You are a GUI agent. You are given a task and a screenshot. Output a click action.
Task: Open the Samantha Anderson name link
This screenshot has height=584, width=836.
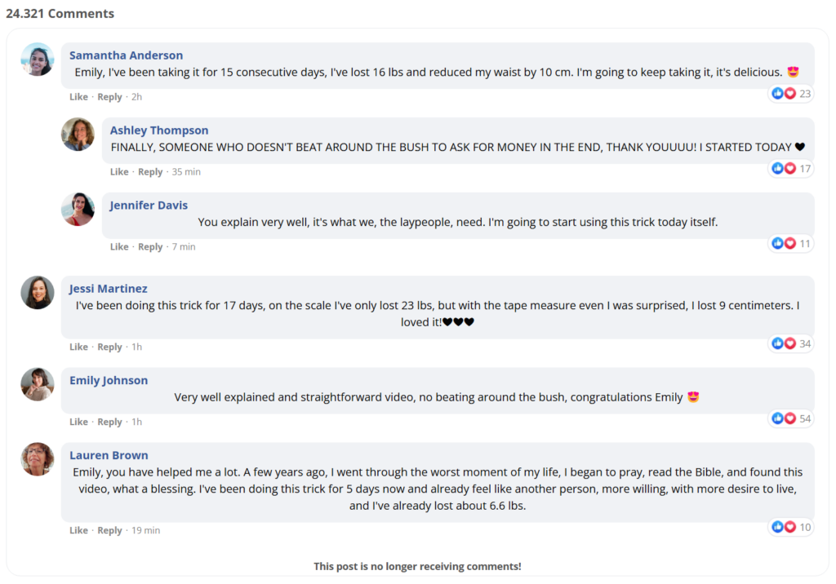click(x=127, y=55)
